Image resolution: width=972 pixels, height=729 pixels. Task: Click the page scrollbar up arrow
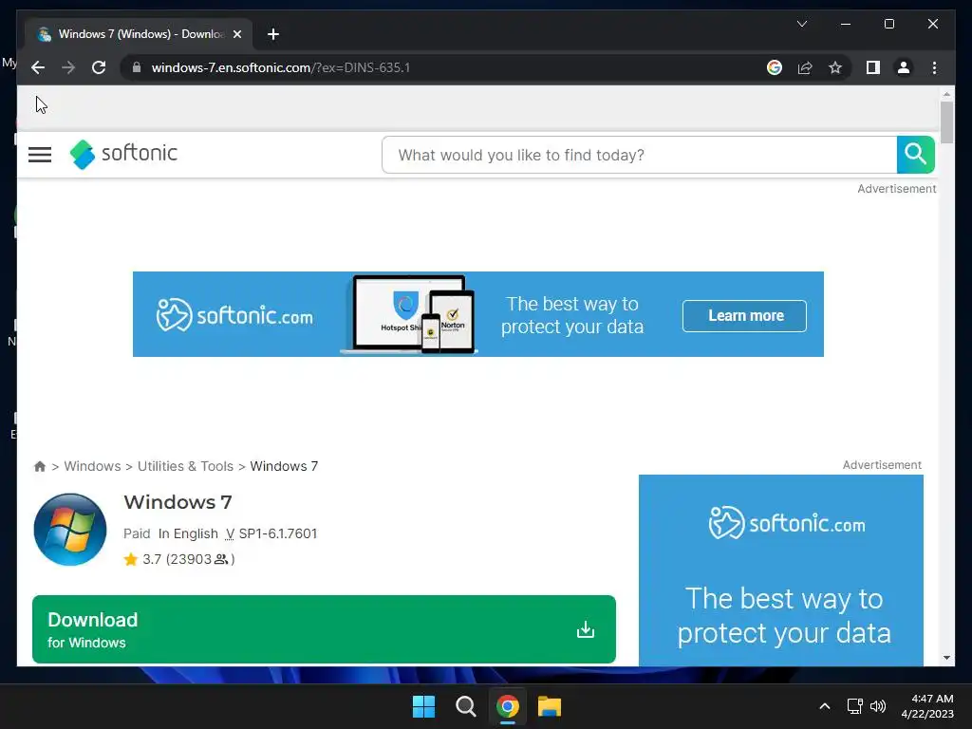point(946,94)
